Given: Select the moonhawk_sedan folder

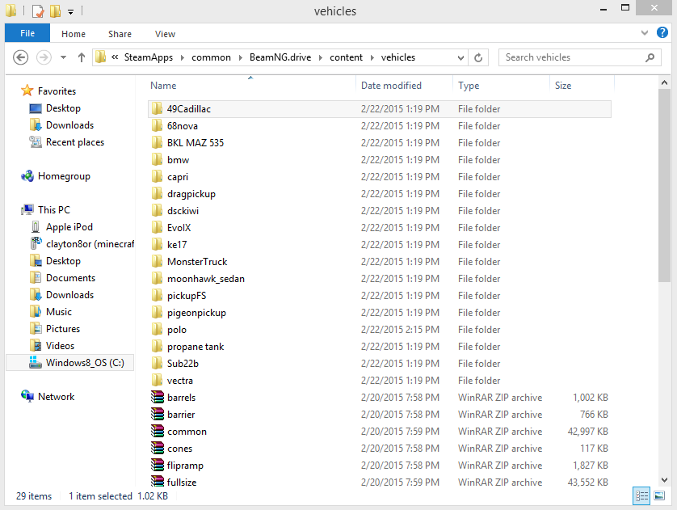Looking at the screenshot, I should click(205, 279).
